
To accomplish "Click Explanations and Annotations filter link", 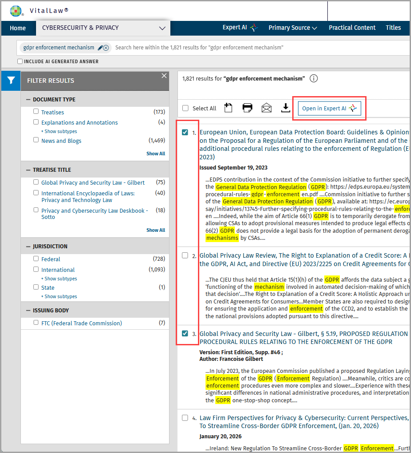I will pos(80,123).
